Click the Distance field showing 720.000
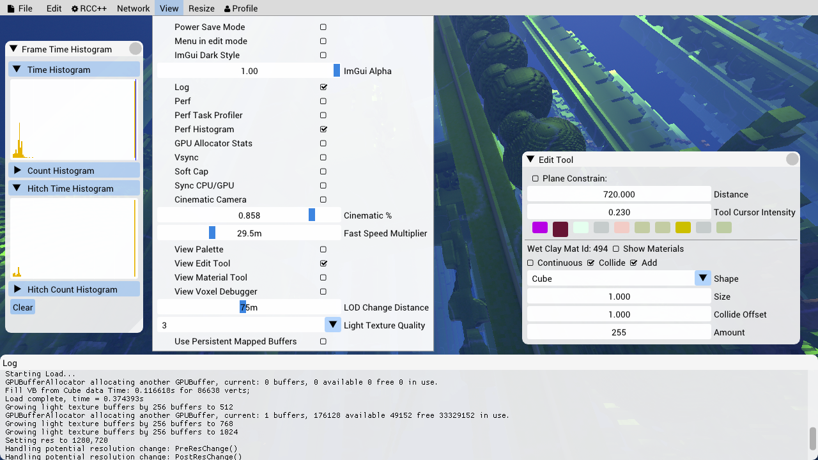This screenshot has width=818, height=460. click(x=619, y=194)
